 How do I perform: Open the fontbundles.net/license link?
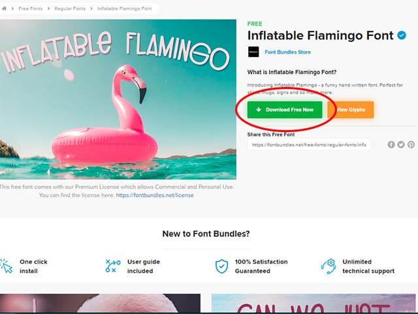[x=155, y=195]
